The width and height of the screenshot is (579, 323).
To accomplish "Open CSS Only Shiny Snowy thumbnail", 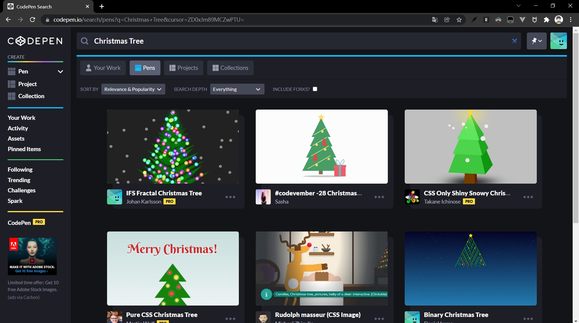I will pos(470,147).
